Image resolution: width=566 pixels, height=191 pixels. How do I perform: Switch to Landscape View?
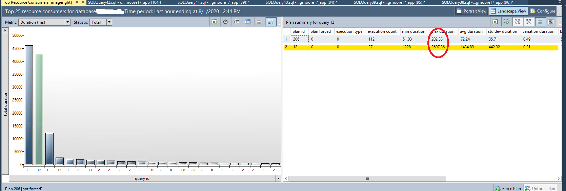tap(508, 11)
